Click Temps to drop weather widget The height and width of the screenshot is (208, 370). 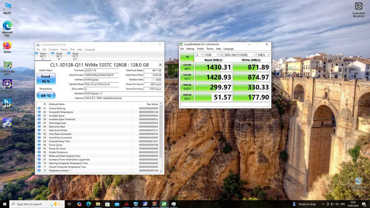(x=305, y=204)
